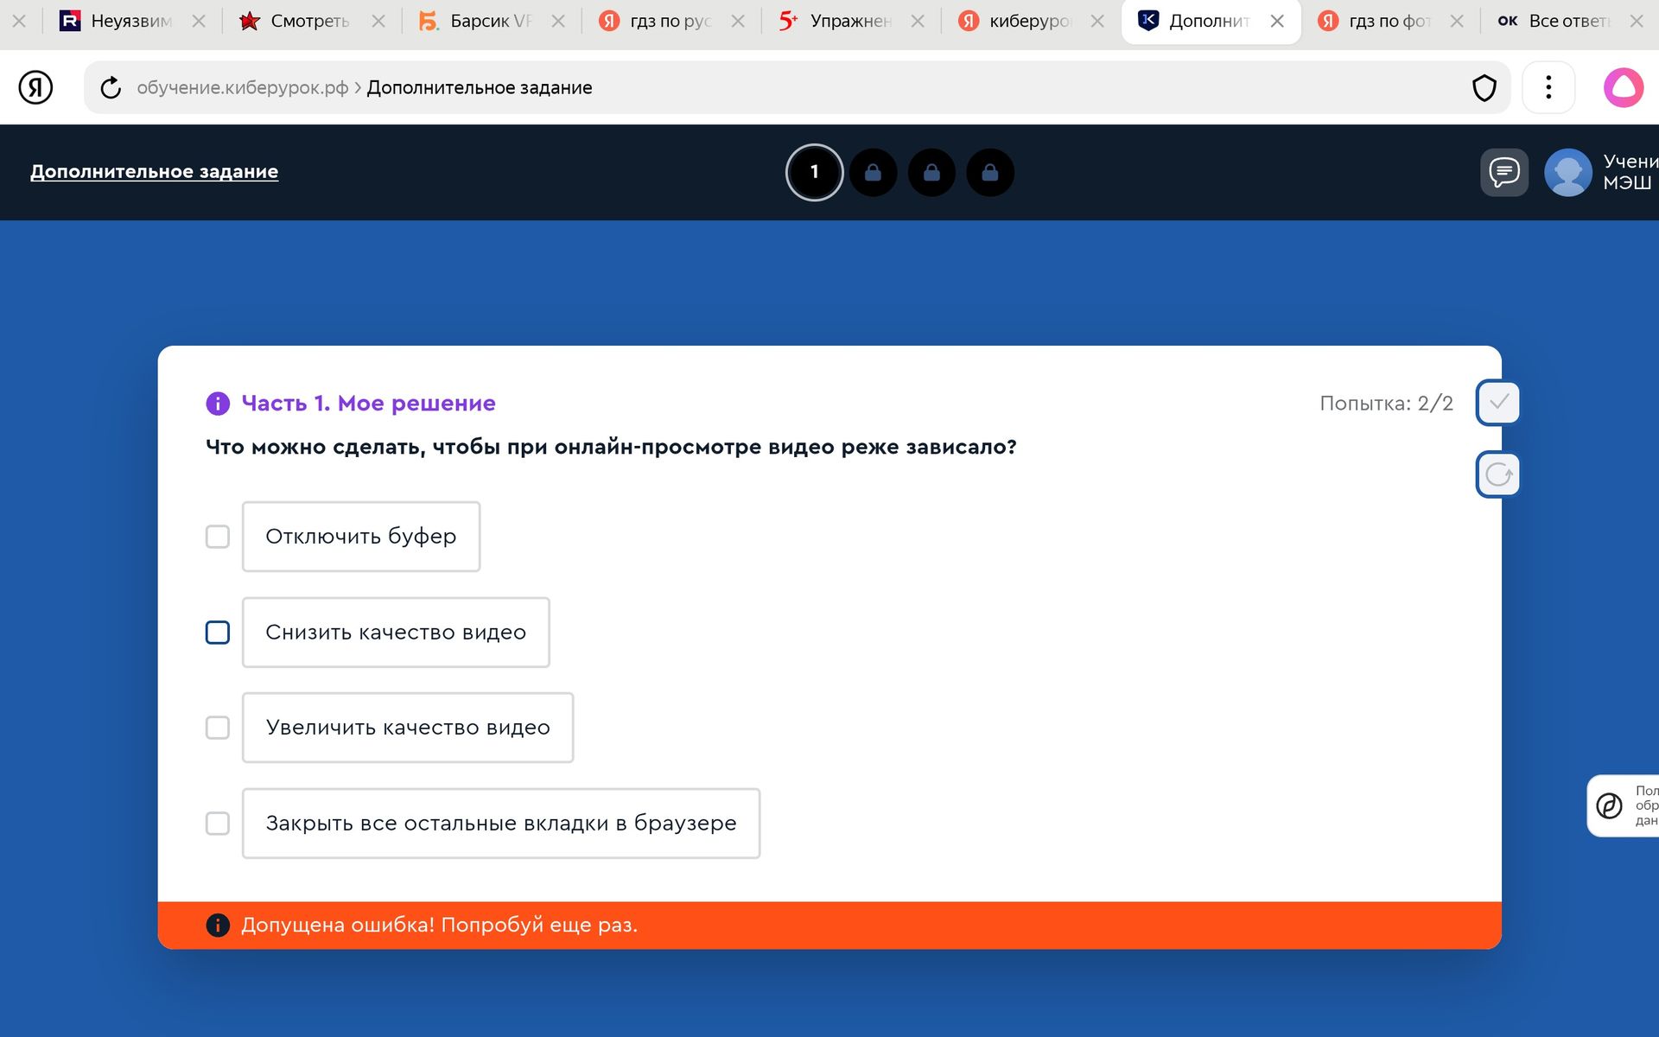Submit answer with the checkmark button
This screenshot has height=1037, width=1659.
tap(1498, 403)
